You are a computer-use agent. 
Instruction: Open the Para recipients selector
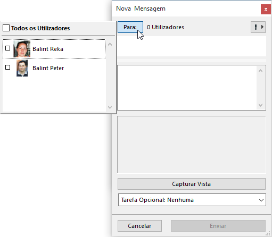click(x=130, y=27)
